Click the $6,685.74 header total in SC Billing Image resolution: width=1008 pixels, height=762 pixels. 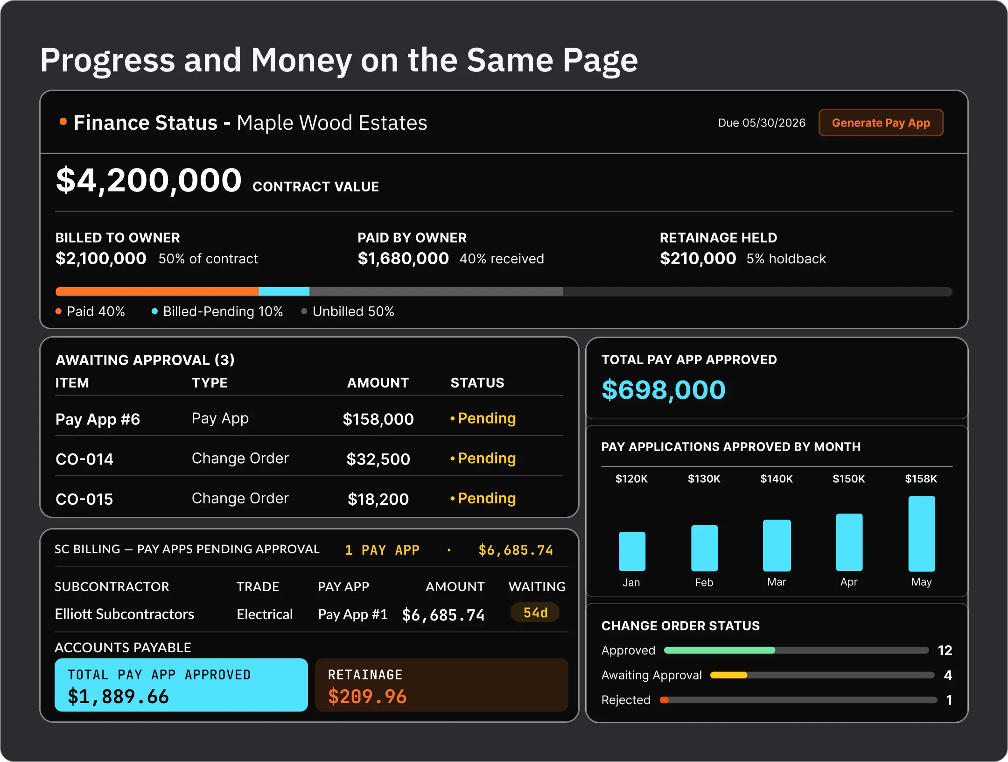(x=516, y=550)
